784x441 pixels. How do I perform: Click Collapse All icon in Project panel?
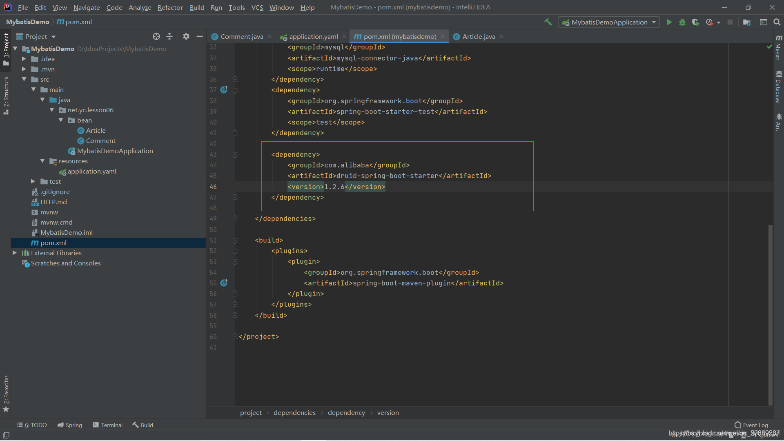(169, 36)
